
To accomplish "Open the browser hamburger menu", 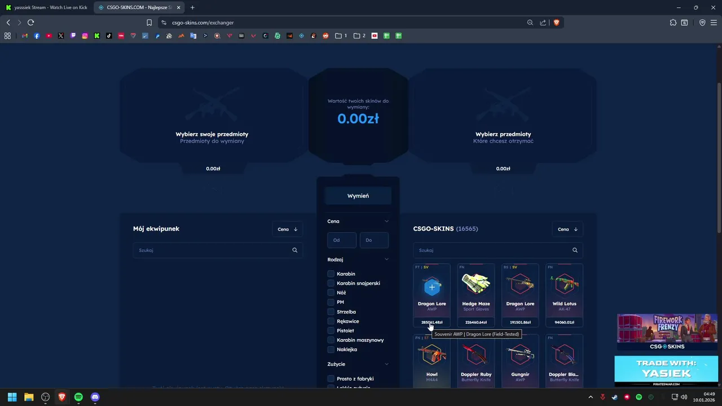I will pyautogui.click(x=714, y=23).
